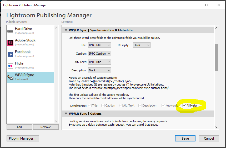Select the Hard Drive publish service label

pyautogui.click(x=23, y=29)
